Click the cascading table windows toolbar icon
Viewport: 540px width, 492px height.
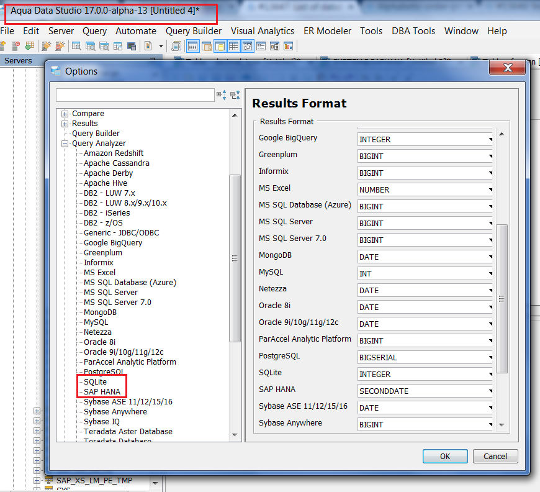coord(118,46)
